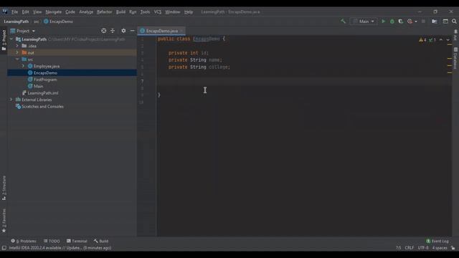
Task: Open the File menu
Action: pyautogui.click(x=14, y=12)
